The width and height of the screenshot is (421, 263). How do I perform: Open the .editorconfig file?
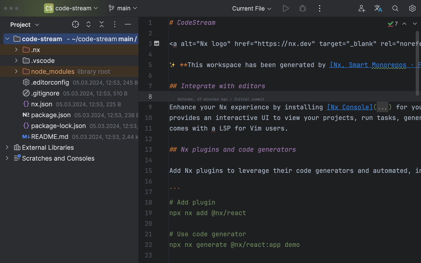tap(69, 82)
